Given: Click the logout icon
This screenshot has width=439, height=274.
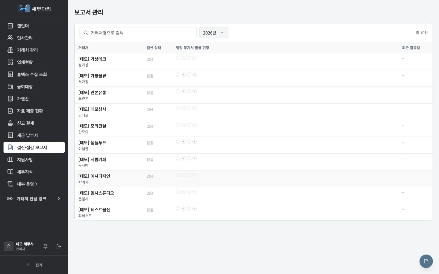Looking at the screenshot, I should [x=59, y=246].
